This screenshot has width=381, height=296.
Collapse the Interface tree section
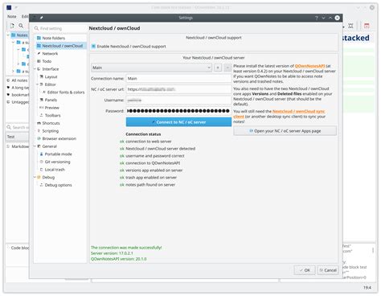pyautogui.click(x=35, y=69)
